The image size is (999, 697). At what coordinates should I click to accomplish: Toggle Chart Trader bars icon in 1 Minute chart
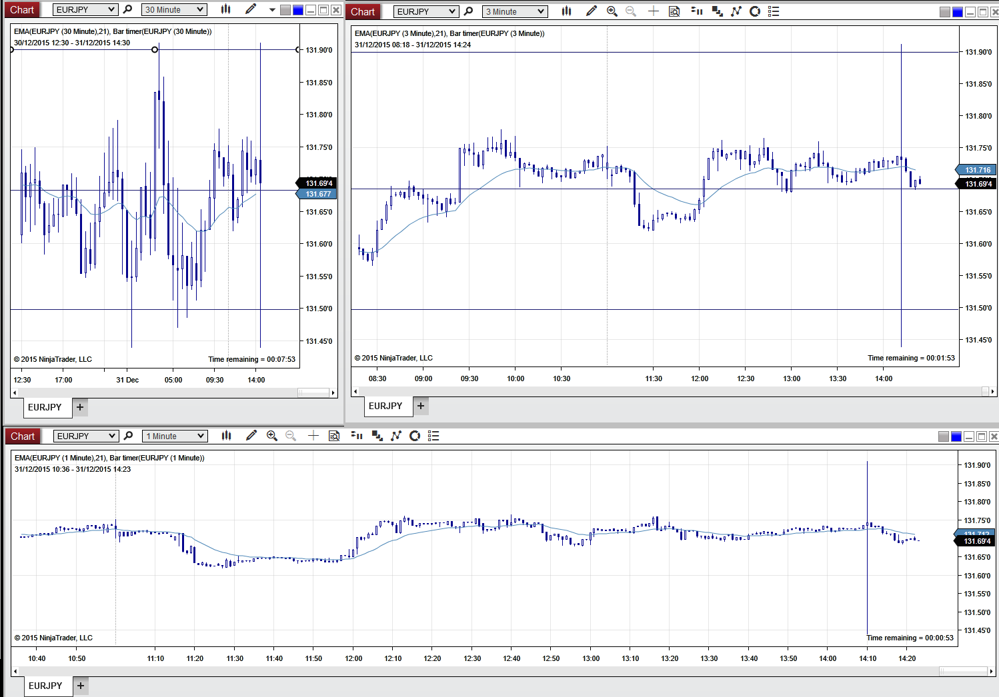357,436
